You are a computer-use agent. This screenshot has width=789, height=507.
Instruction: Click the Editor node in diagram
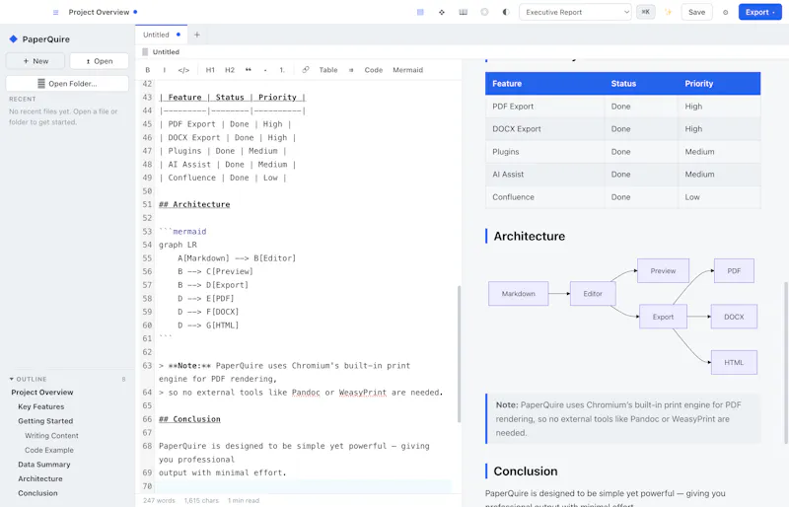click(x=593, y=294)
